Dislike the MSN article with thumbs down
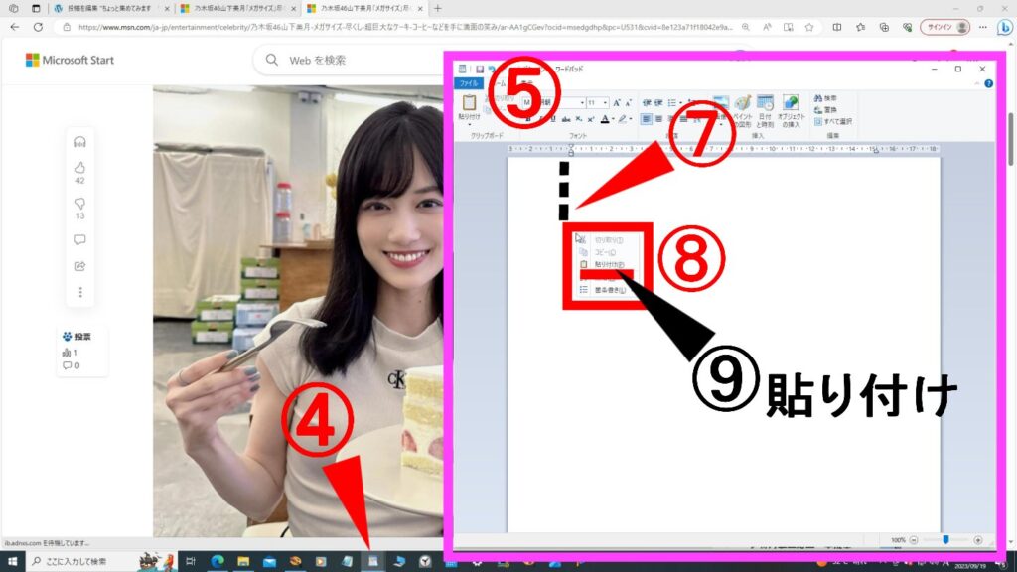1017x572 pixels. click(x=80, y=204)
